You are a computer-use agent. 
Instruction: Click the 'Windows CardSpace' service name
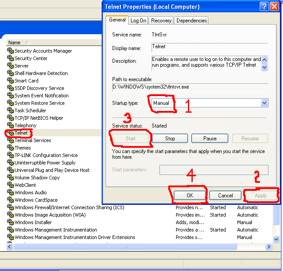click(36, 200)
